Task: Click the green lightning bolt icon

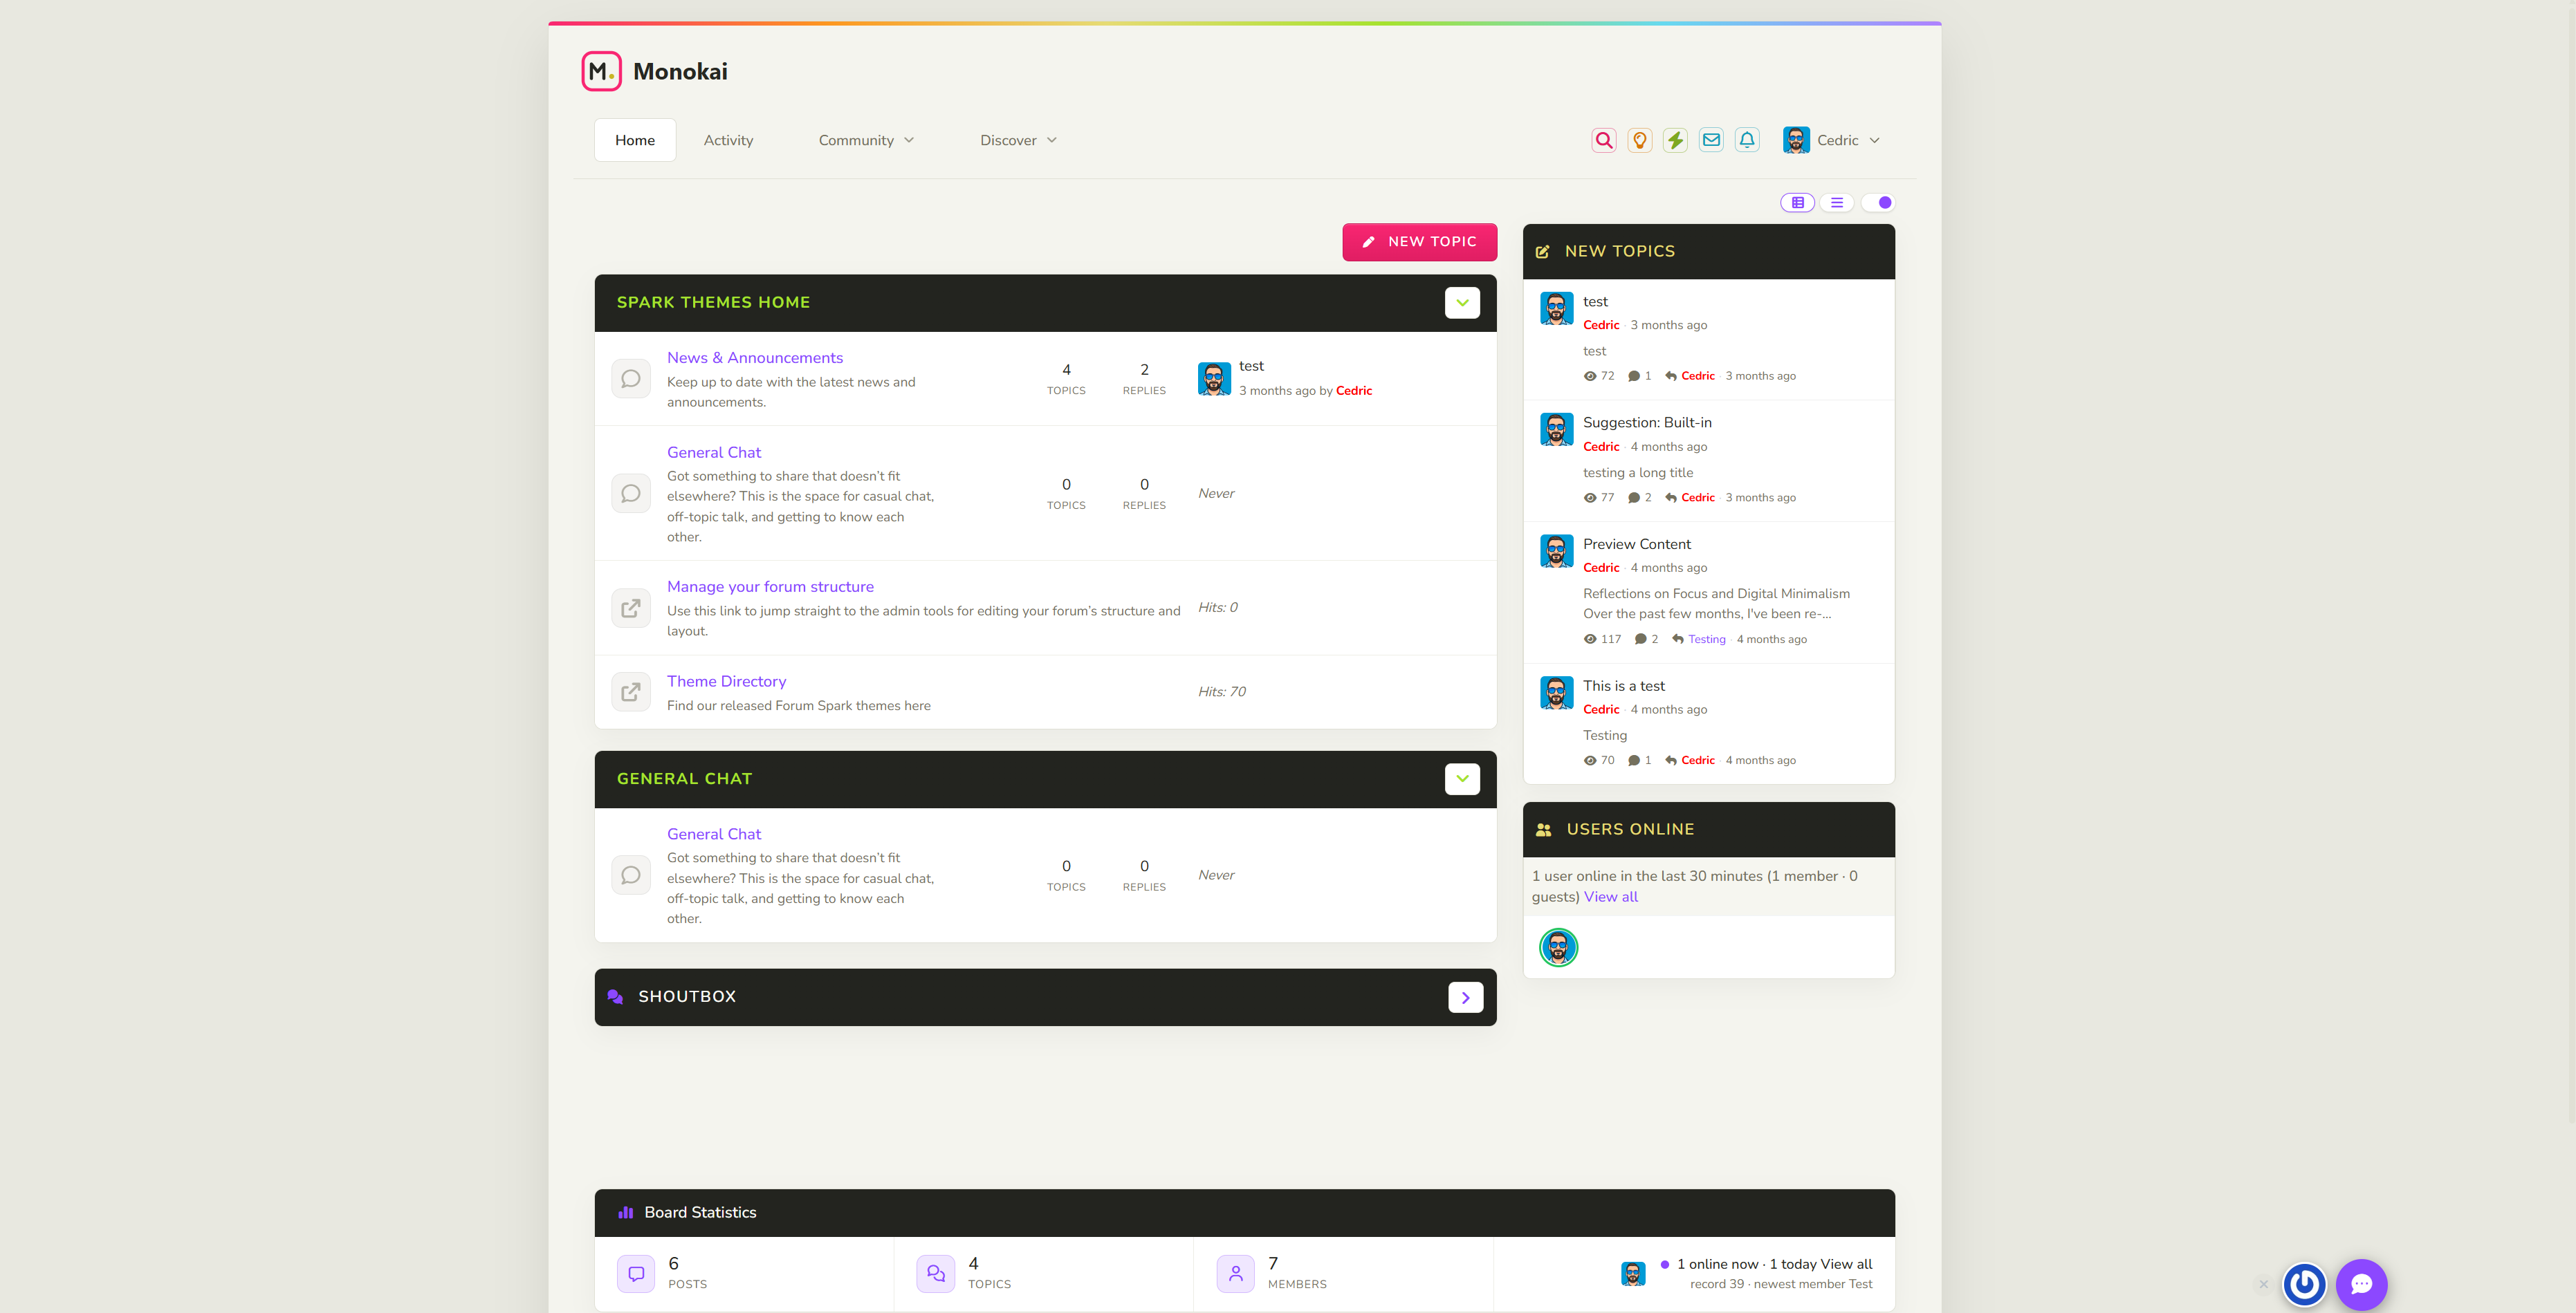Action: tap(1676, 141)
